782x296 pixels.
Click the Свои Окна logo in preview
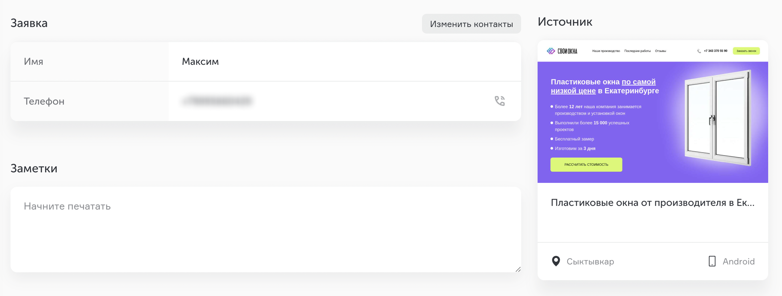click(562, 51)
